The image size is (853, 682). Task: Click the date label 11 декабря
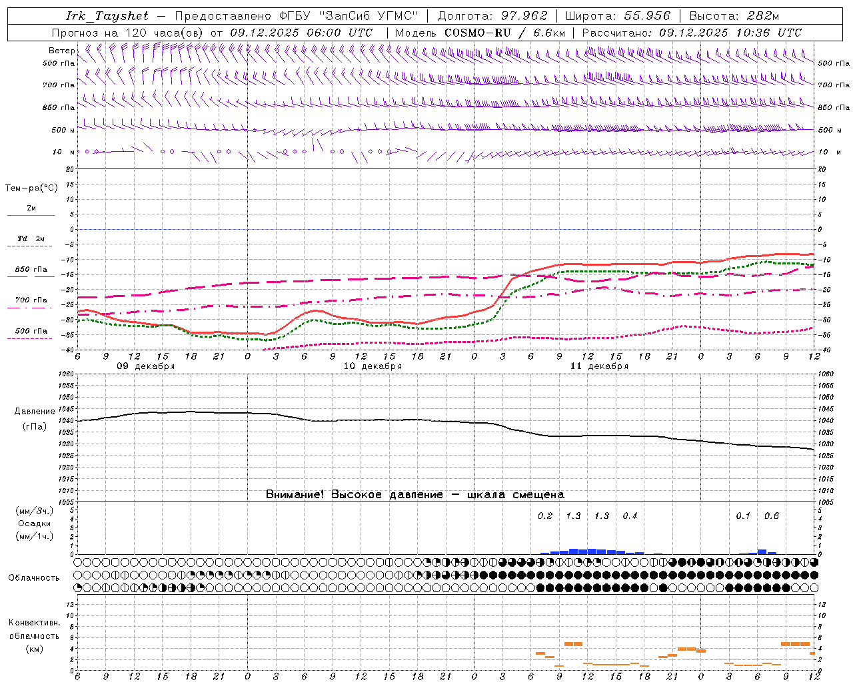click(599, 366)
